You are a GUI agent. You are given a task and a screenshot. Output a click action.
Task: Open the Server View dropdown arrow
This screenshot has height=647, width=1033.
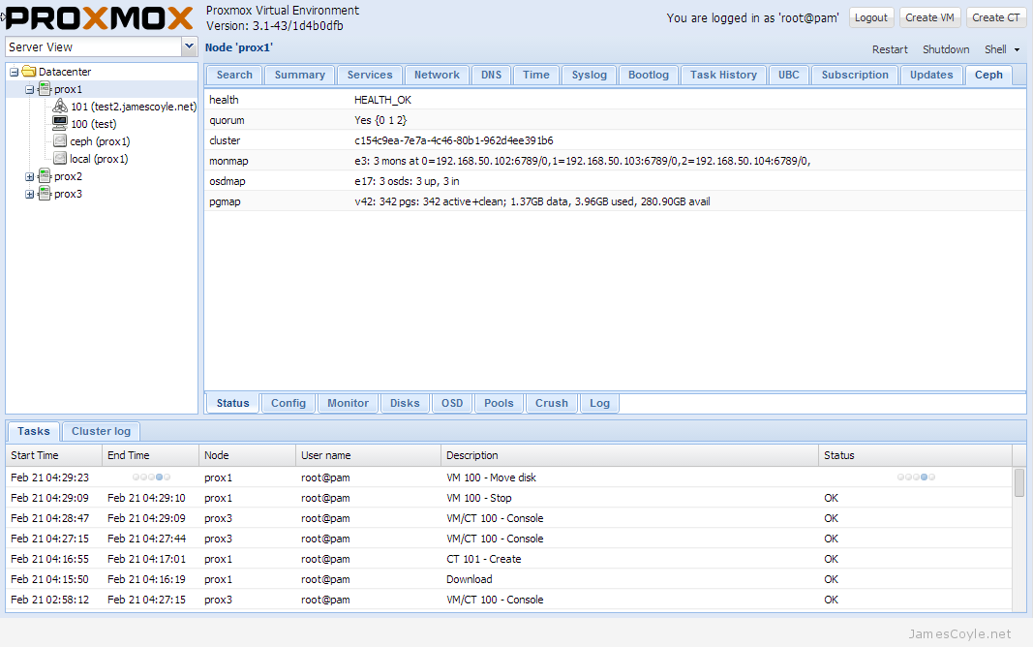pyautogui.click(x=189, y=46)
